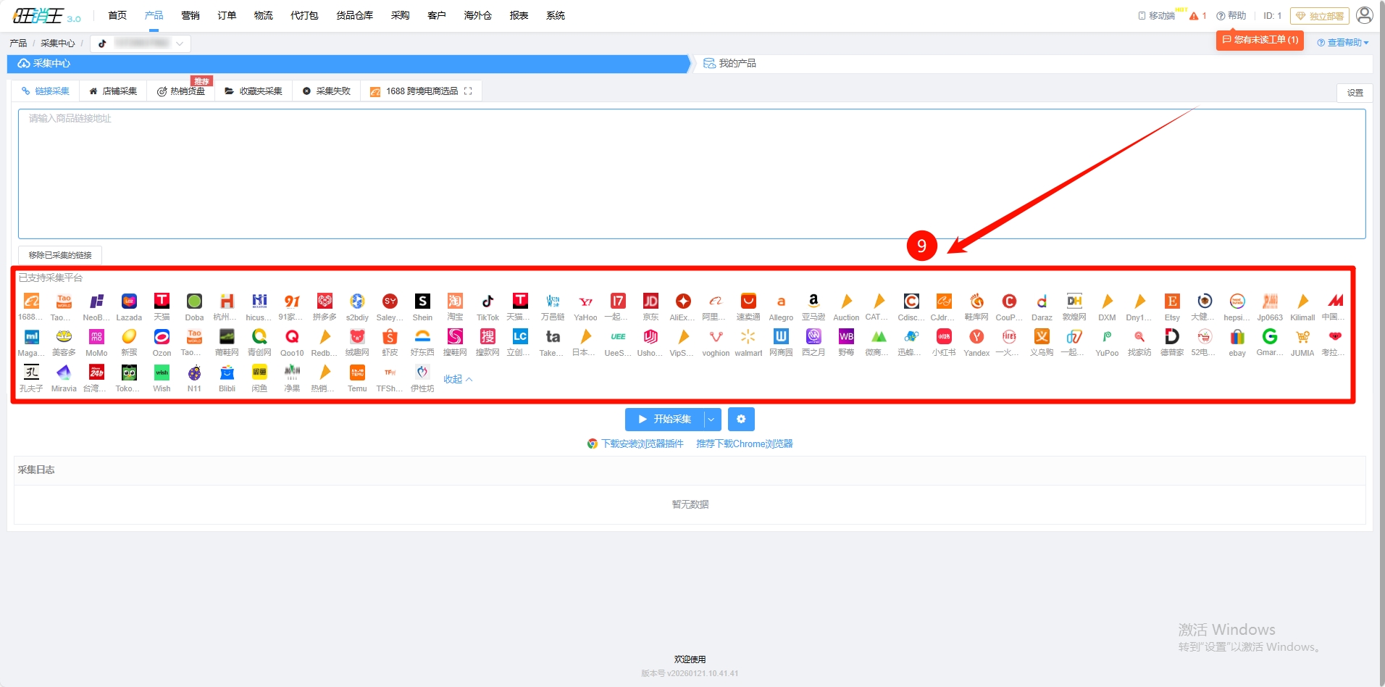This screenshot has width=1385, height=687.
Task: Open the 订单 menu
Action: (227, 15)
